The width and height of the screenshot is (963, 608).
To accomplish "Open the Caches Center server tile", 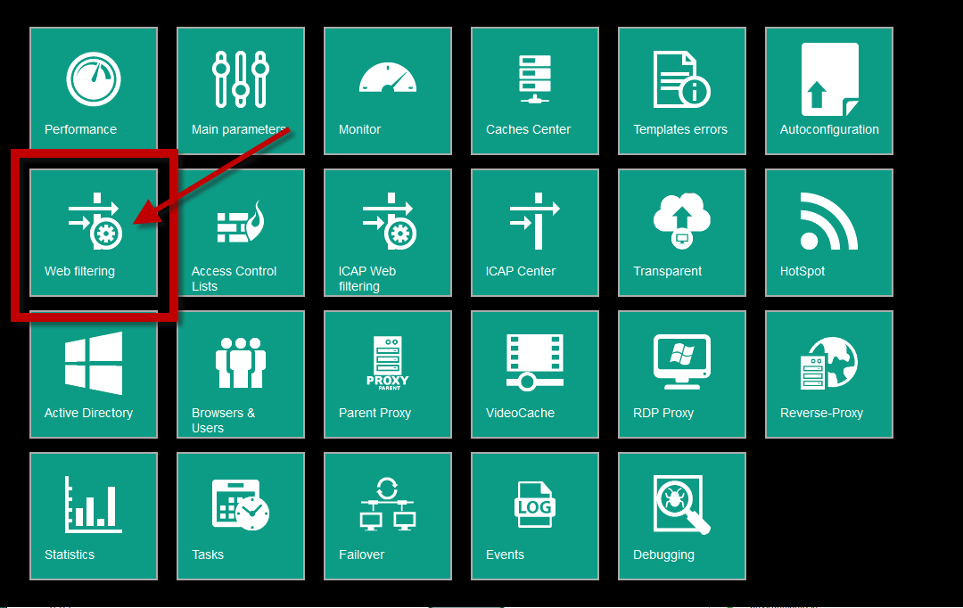I will (535, 91).
